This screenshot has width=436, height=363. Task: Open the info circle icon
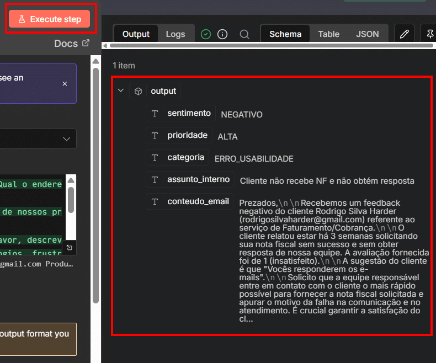(222, 34)
